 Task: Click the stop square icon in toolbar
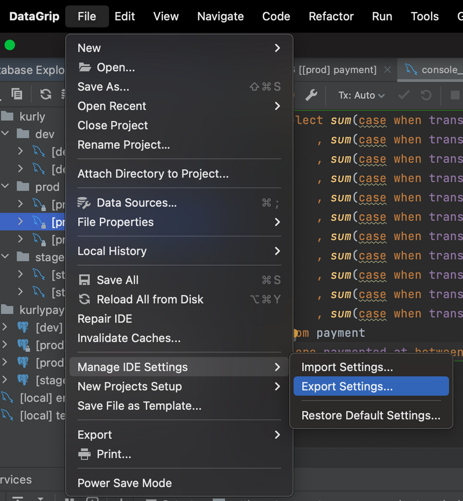click(455, 95)
